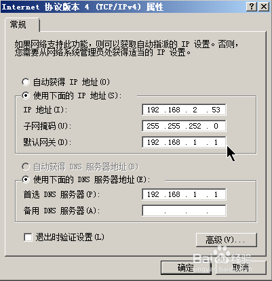Confirm with the 确定 button
Screen dimensions: 272x281
[186, 268]
